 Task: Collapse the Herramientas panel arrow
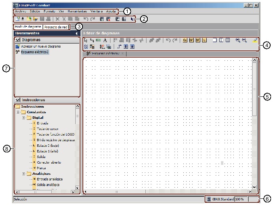[x=76, y=33]
